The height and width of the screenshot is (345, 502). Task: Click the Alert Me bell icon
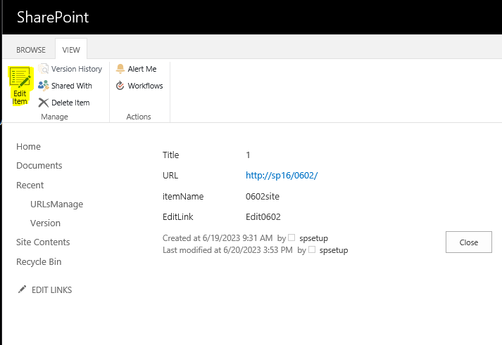[120, 69]
